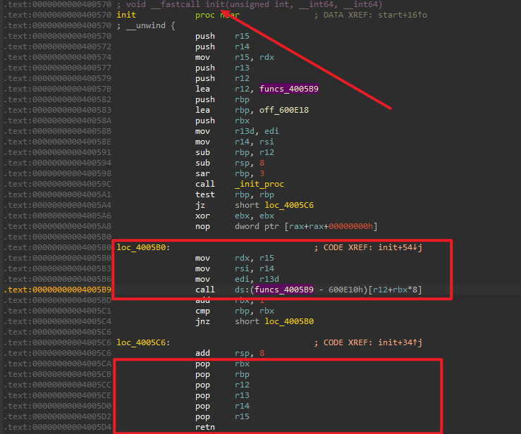The image size is (521, 434).
Task: Click address .text:000000000040057B
Action: point(58,89)
